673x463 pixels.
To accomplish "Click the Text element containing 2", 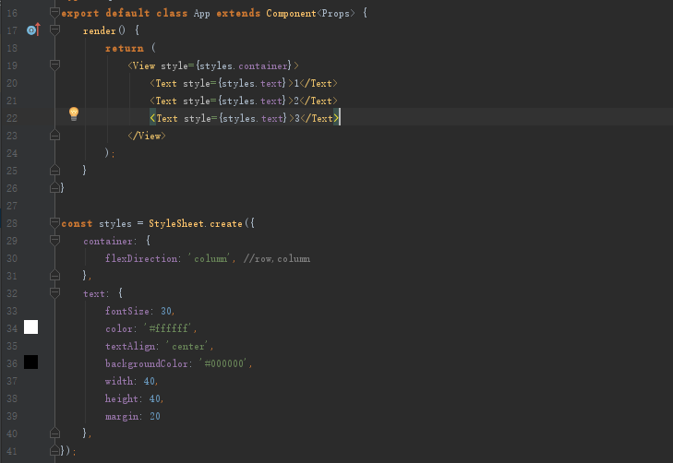I will [244, 101].
